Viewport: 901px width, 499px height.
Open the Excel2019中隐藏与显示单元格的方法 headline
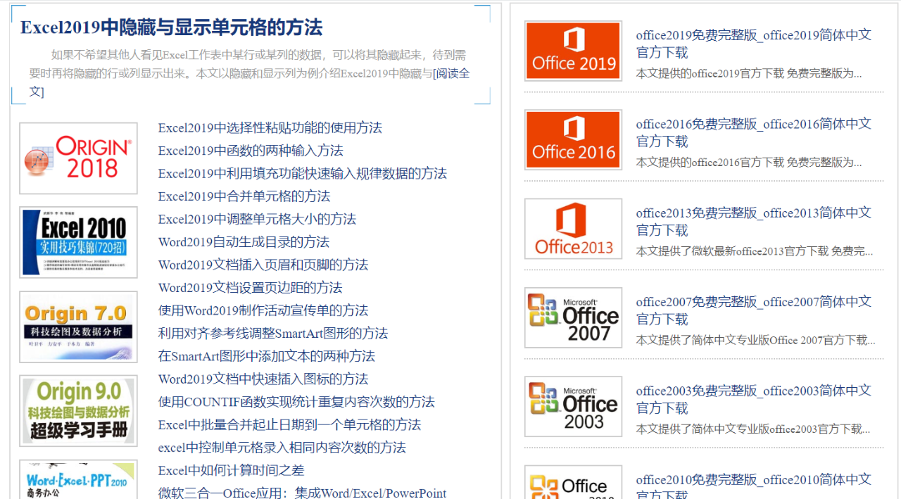[x=171, y=27]
